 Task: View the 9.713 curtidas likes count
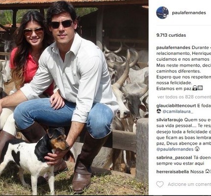point(171,35)
